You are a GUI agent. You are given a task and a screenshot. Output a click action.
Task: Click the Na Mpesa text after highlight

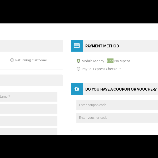(x=122, y=61)
